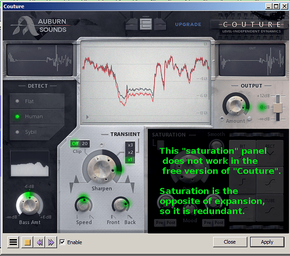
Task: Click the +12dB fader label
Action: pos(263,96)
